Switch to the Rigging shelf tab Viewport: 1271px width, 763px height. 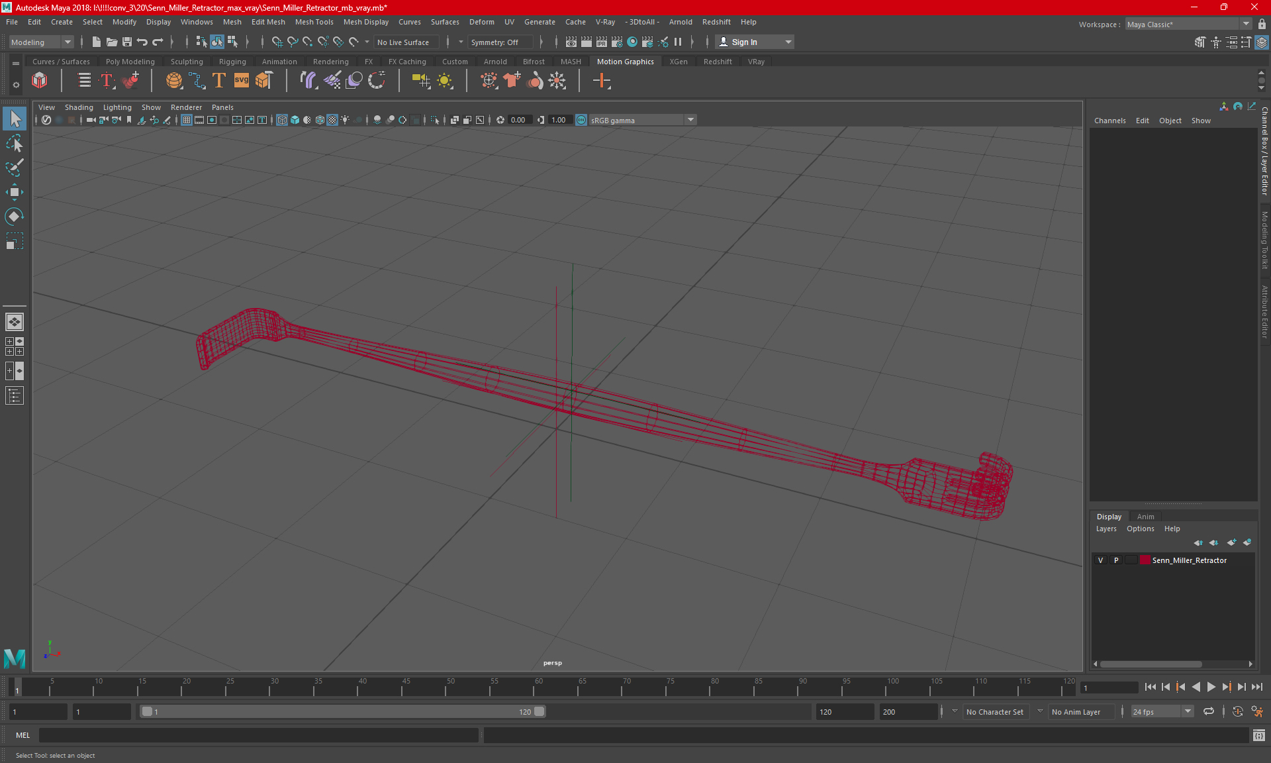pos(232,62)
